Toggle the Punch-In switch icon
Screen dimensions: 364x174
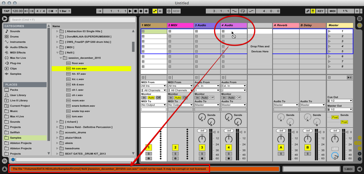234,11
